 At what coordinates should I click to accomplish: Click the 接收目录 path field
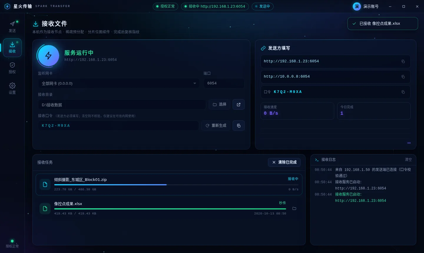click(122, 105)
